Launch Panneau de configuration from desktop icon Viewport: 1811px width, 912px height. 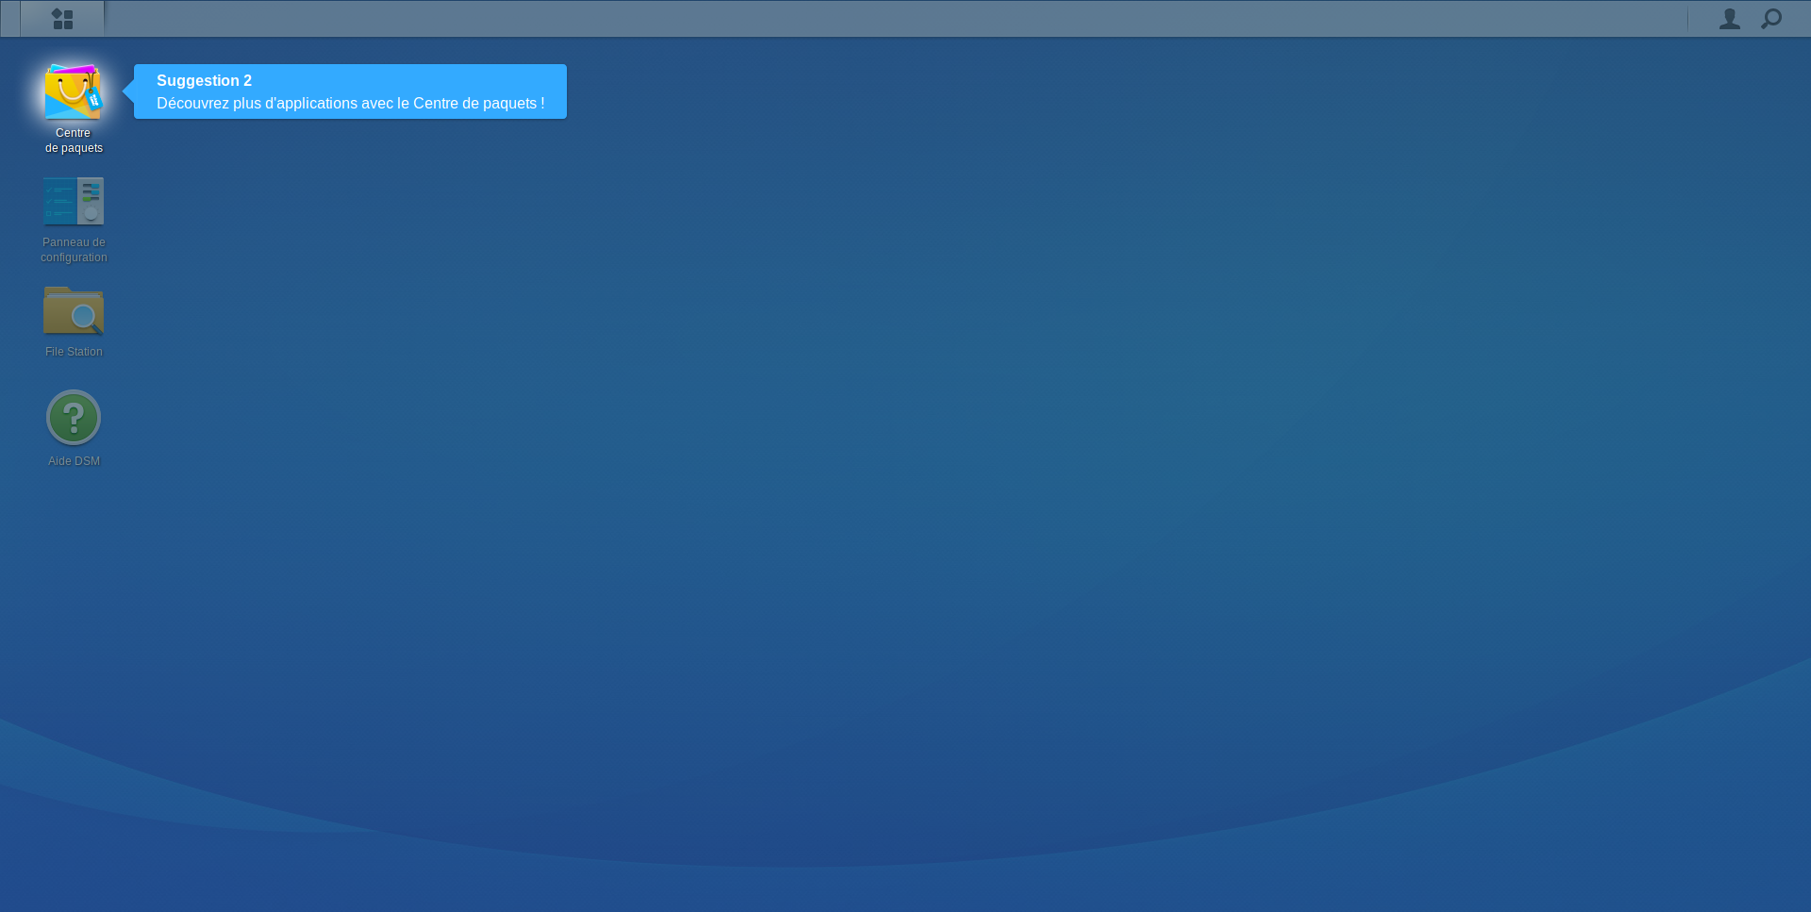(x=74, y=201)
